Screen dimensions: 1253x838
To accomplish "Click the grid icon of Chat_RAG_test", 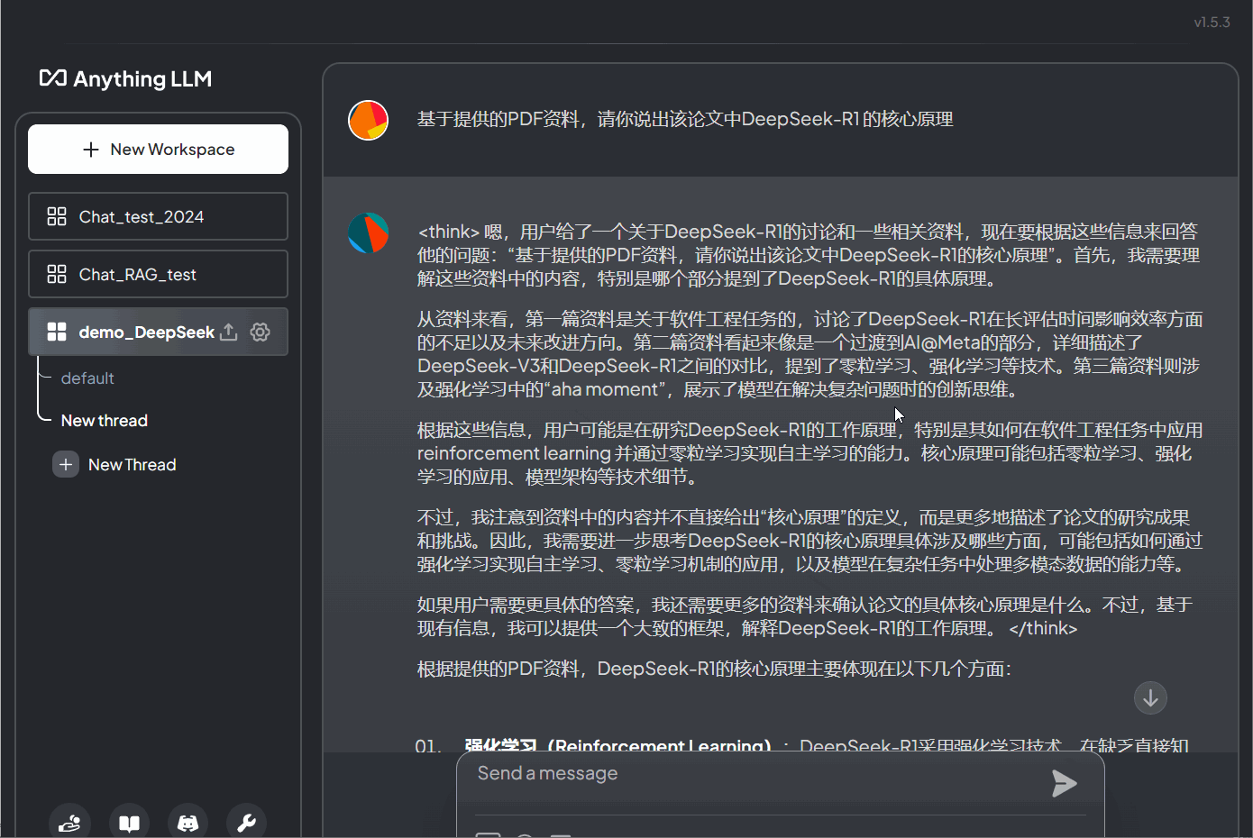I will (57, 274).
